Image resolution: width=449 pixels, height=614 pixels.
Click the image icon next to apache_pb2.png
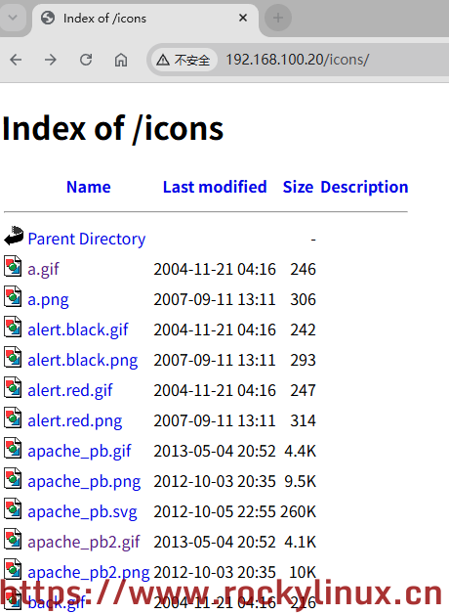[13, 569]
